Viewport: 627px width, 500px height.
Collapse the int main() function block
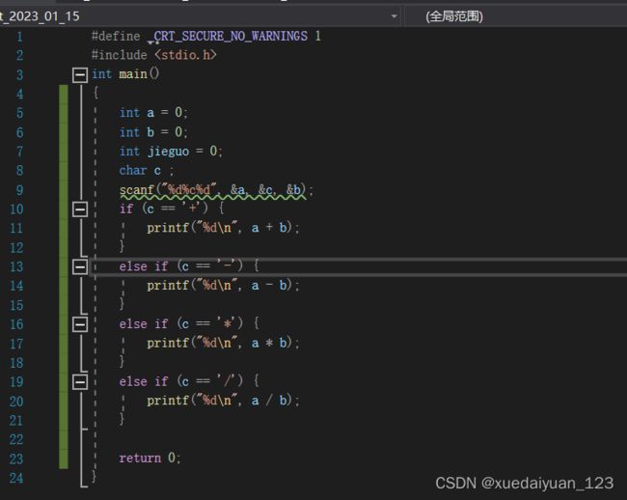80,74
